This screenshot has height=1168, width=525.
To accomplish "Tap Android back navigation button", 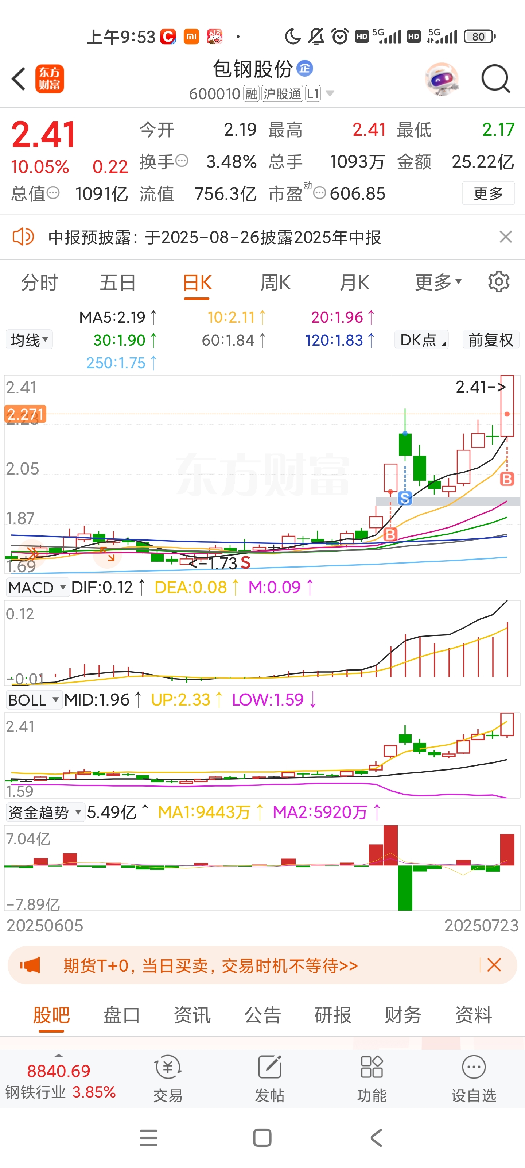I will coord(376,1138).
